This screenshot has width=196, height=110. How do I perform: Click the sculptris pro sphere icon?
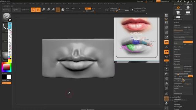(x=63, y=10)
